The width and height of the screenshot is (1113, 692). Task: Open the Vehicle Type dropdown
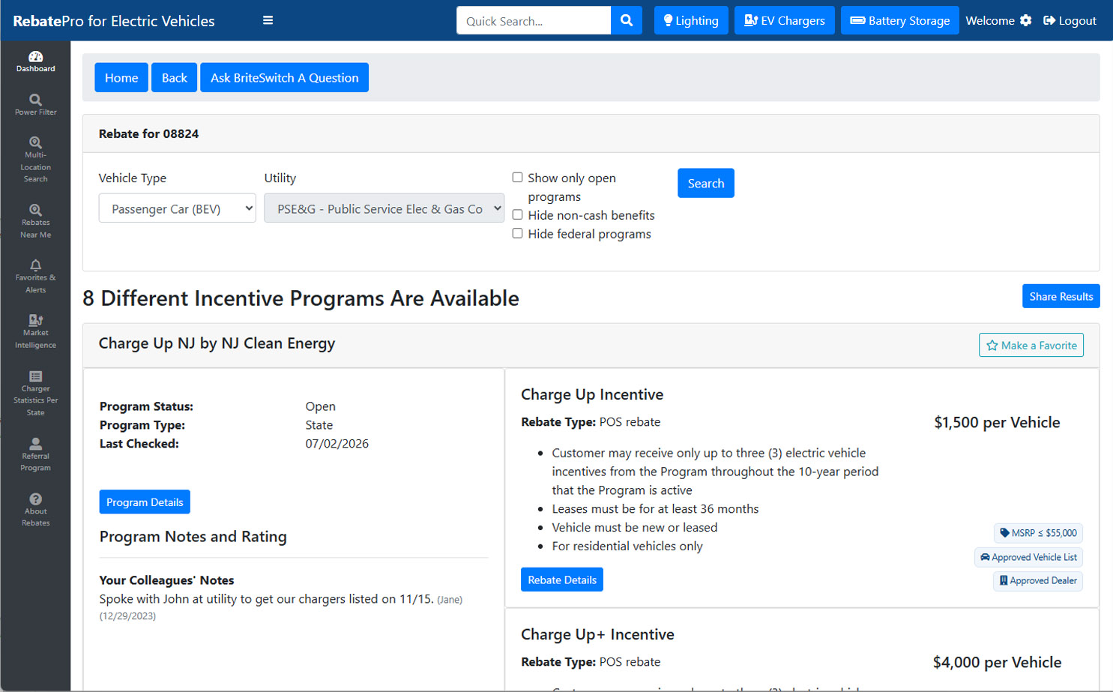coord(177,208)
